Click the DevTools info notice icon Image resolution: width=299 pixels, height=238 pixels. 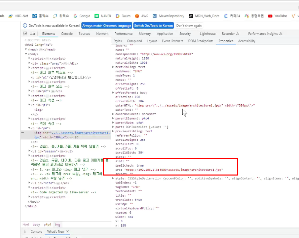click(x=25, y=26)
